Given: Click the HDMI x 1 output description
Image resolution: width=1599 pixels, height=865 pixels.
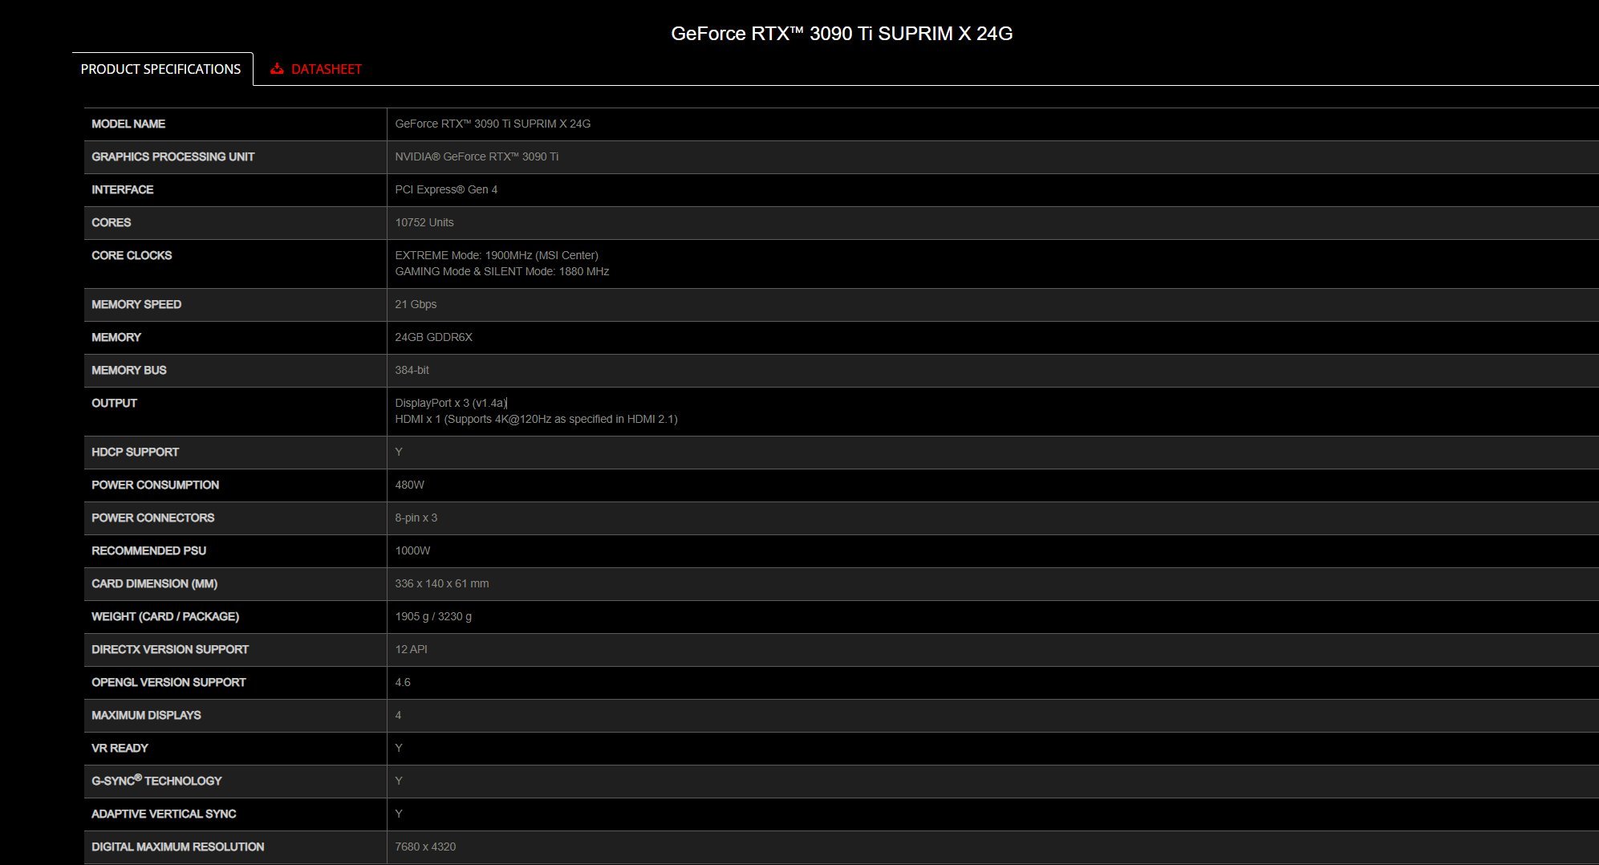Looking at the screenshot, I should pos(536,419).
